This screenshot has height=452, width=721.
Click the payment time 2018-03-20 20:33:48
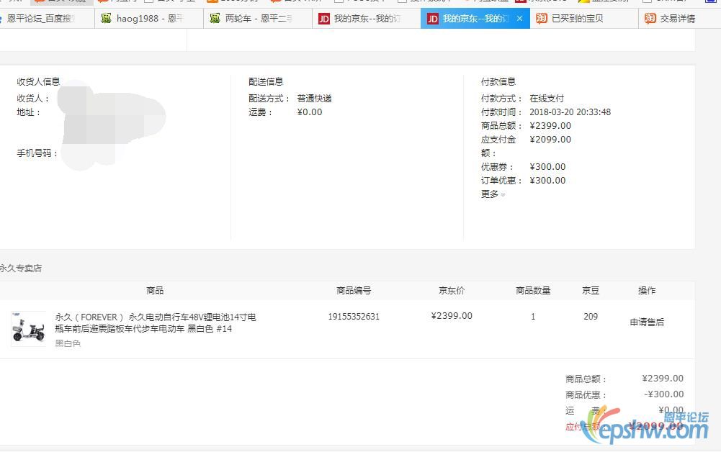tap(570, 112)
